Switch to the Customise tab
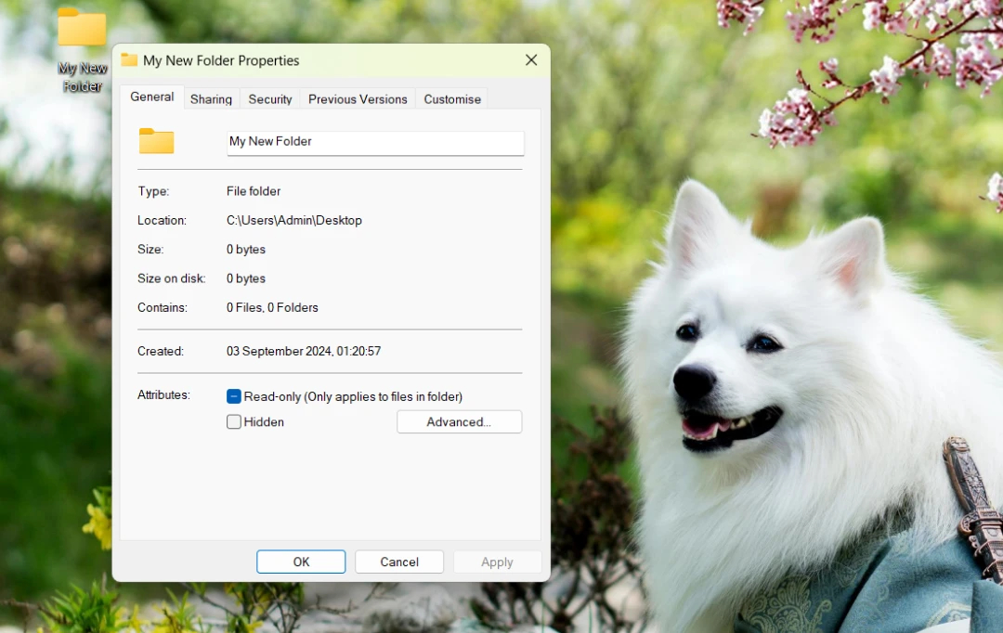 coord(451,98)
